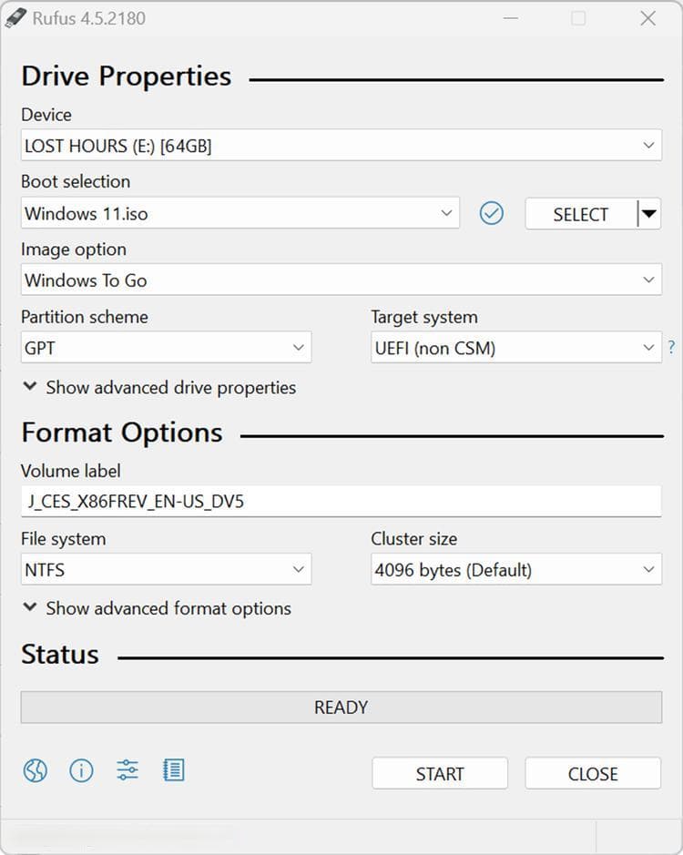Screen dimensions: 683x855
Task: Click the START button
Action: pyautogui.click(x=440, y=773)
